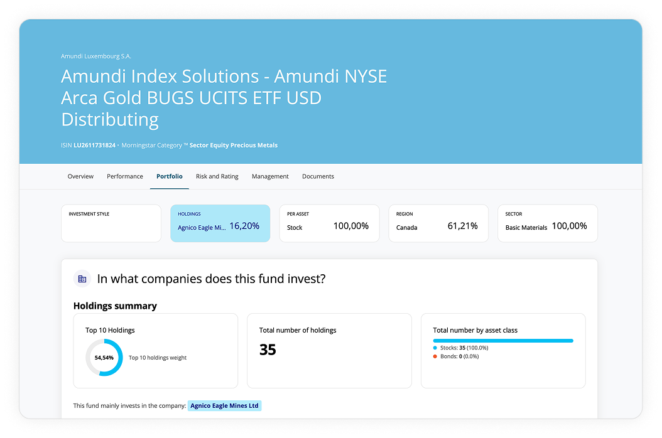Click Sector Equity Precious Metals category text
The image size is (662, 438).
233,146
